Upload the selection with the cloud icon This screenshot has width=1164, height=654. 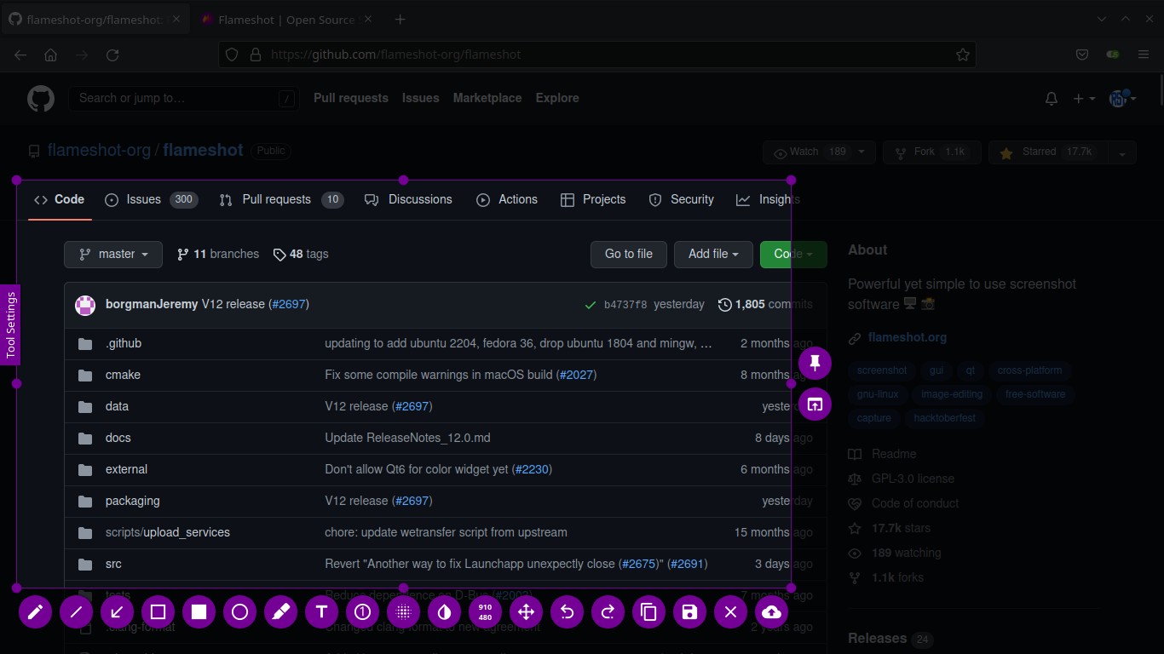[771, 611]
